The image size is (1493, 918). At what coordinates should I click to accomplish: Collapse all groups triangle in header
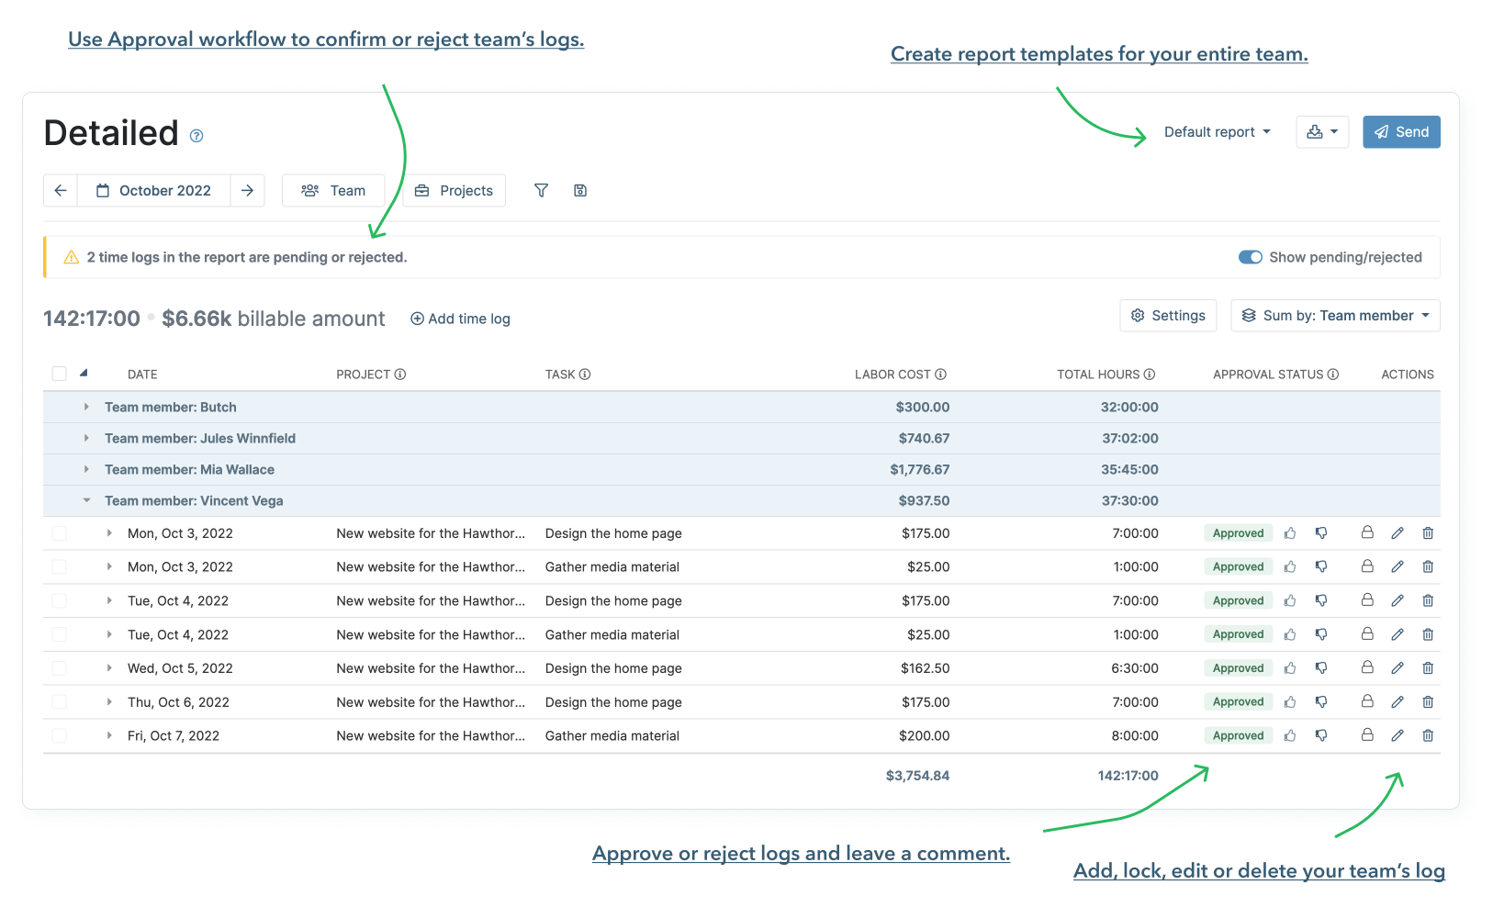pyautogui.click(x=84, y=373)
